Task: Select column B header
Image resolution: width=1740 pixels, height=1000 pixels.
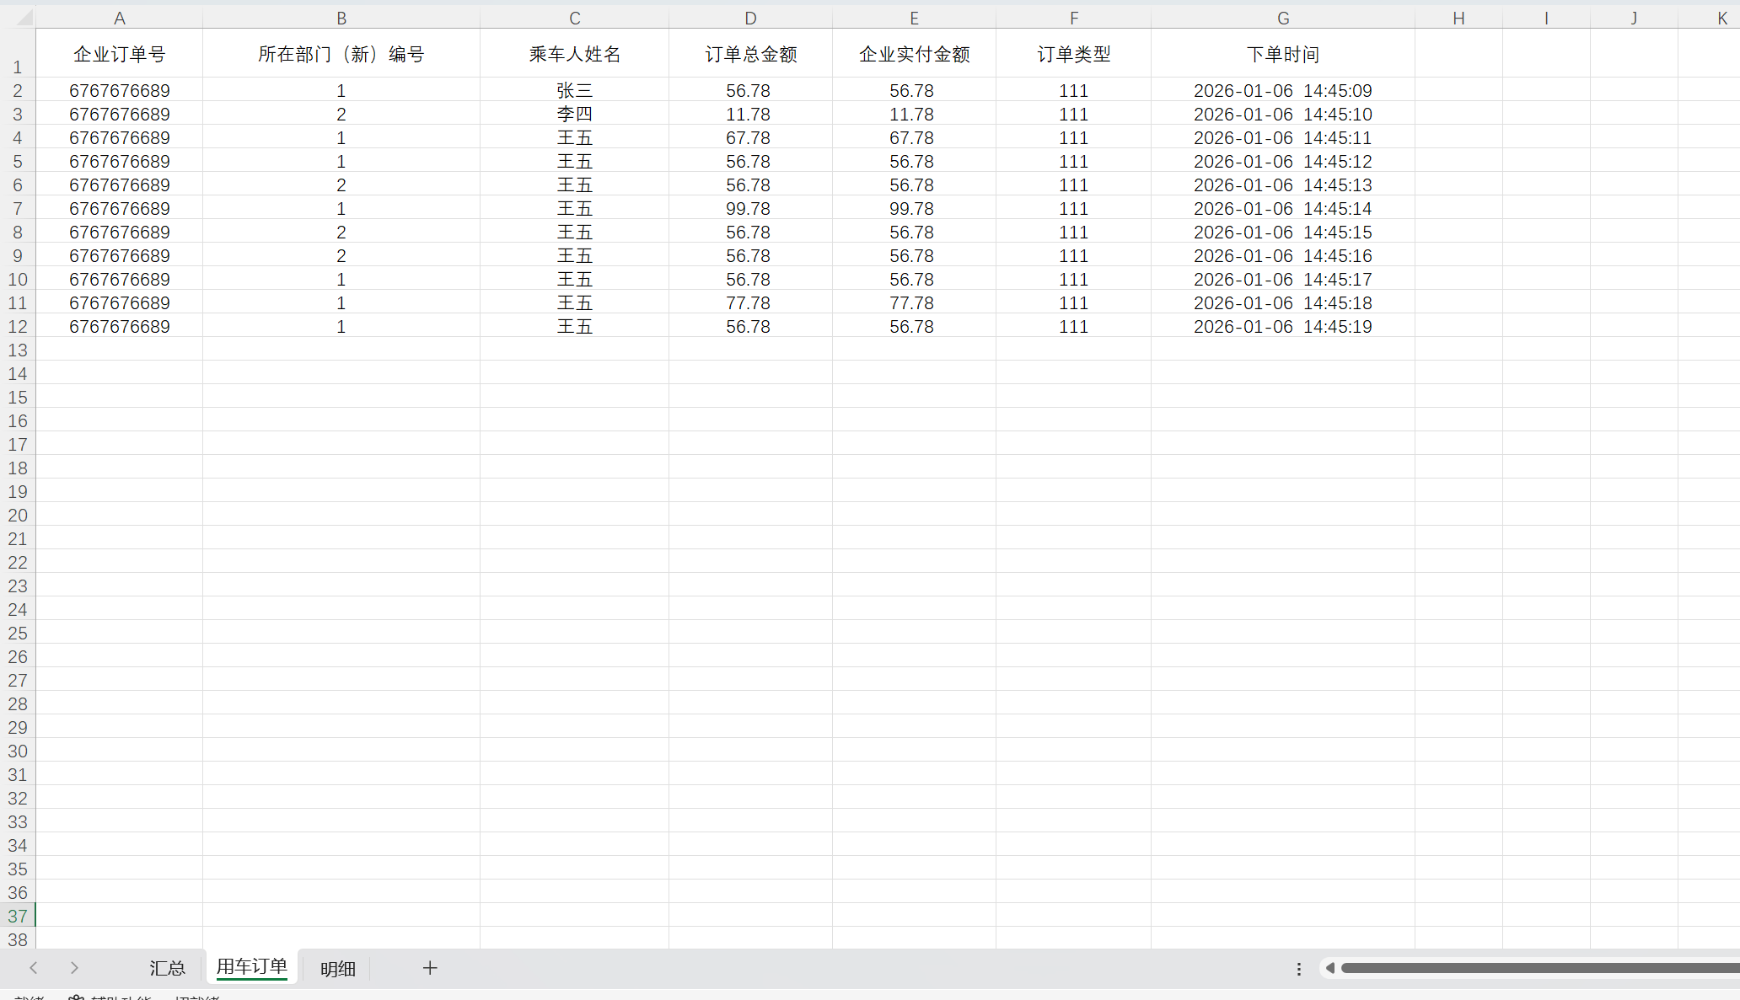Action: pyautogui.click(x=341, y=18)
